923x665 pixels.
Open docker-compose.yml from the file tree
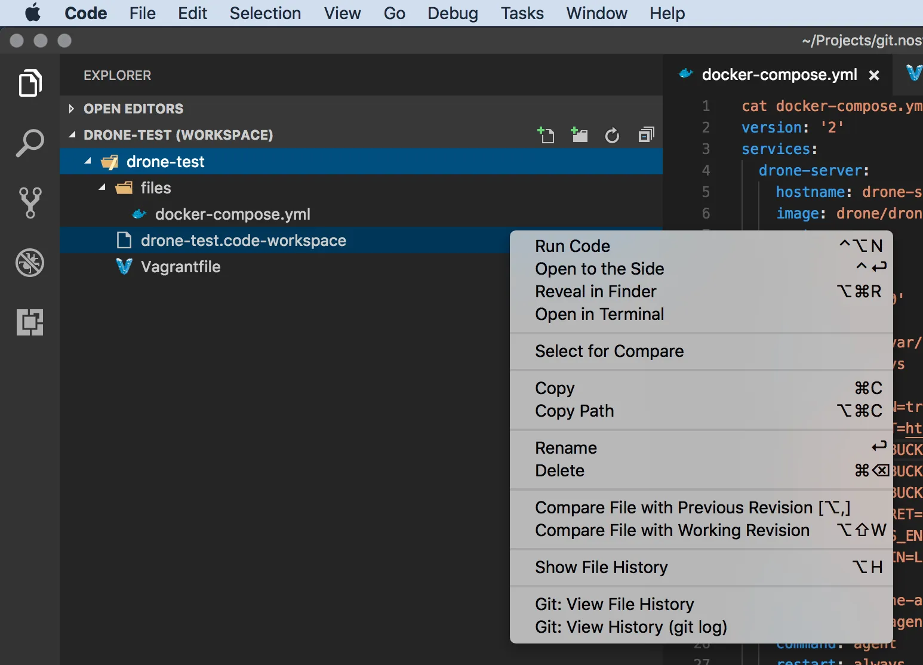(232, 214)
